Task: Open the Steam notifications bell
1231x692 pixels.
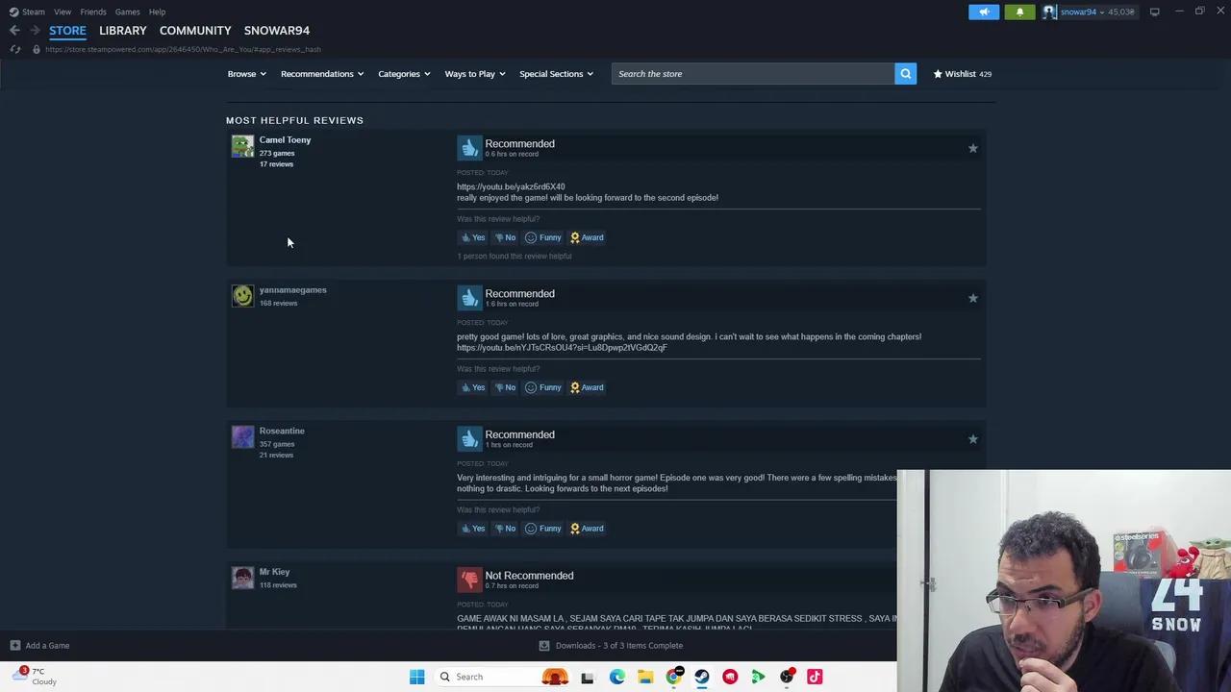Action: pos(1019,12)
